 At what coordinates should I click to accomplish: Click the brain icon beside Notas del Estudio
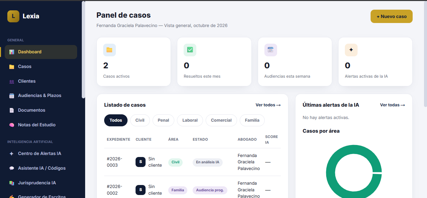pyautogui.click(x=12, y=125)
